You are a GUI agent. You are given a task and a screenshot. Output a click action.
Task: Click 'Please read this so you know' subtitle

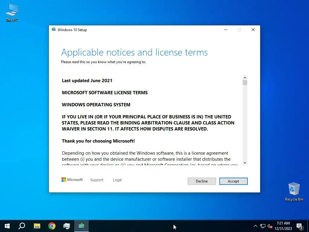click(x=104, y=62)
